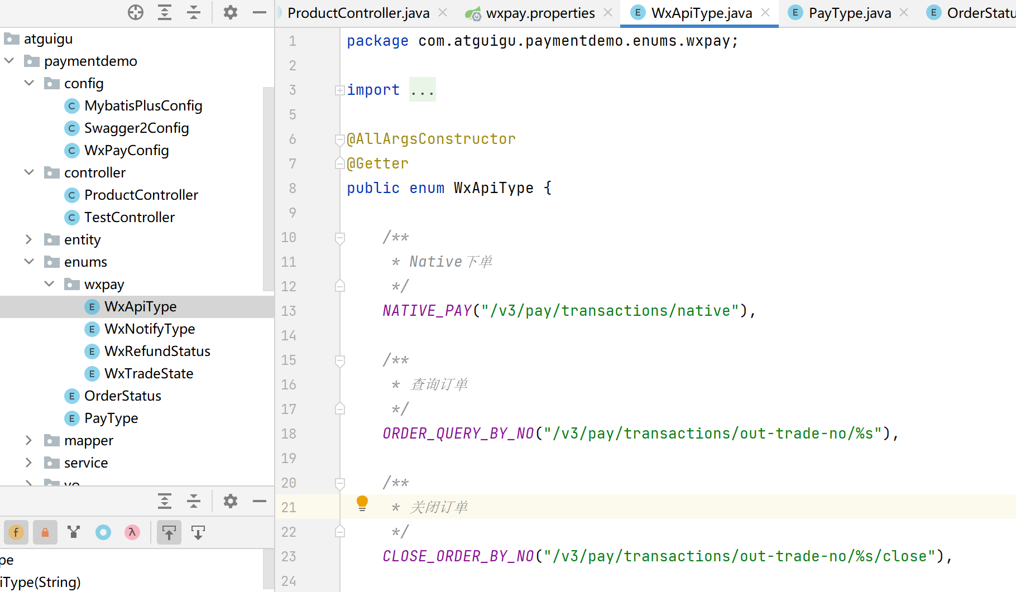The width and height of the screenshot is (1016, 592).
Task: Open the OrderStatus editor tab
Action: [x=971, y=13]
